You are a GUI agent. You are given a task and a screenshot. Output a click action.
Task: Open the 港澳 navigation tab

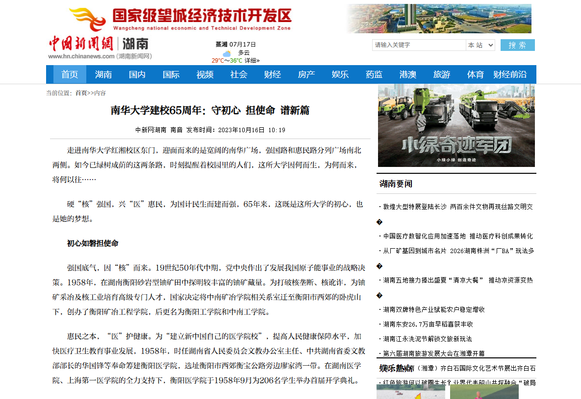coord(408,74)
